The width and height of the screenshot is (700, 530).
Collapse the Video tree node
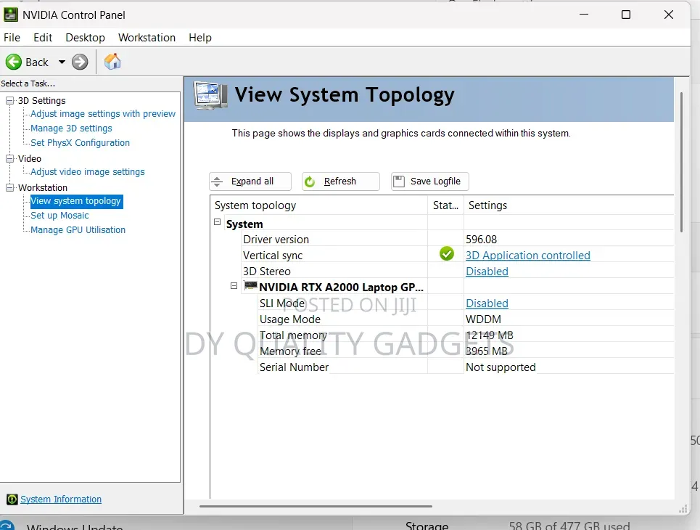(9, 159)
